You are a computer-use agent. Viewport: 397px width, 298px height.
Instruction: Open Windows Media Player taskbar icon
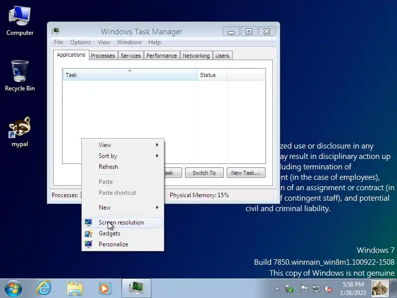coord(105,289)
